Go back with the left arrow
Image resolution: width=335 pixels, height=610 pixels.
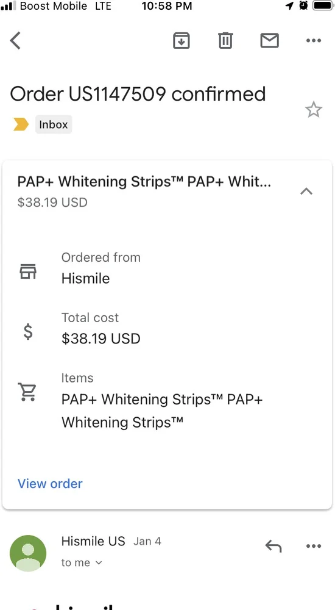click(x=15, y=40)
